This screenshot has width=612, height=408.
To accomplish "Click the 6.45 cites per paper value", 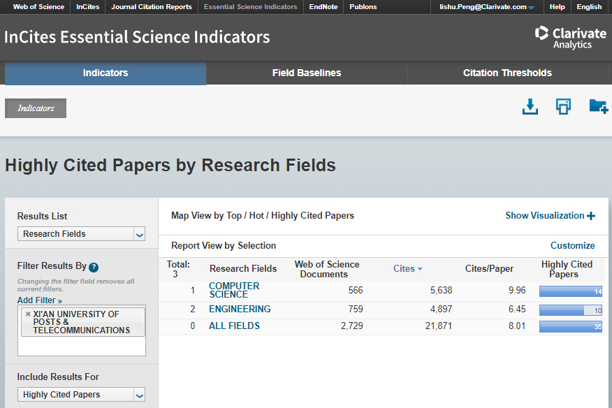I will pyautogui.click(x=517, y=309).
